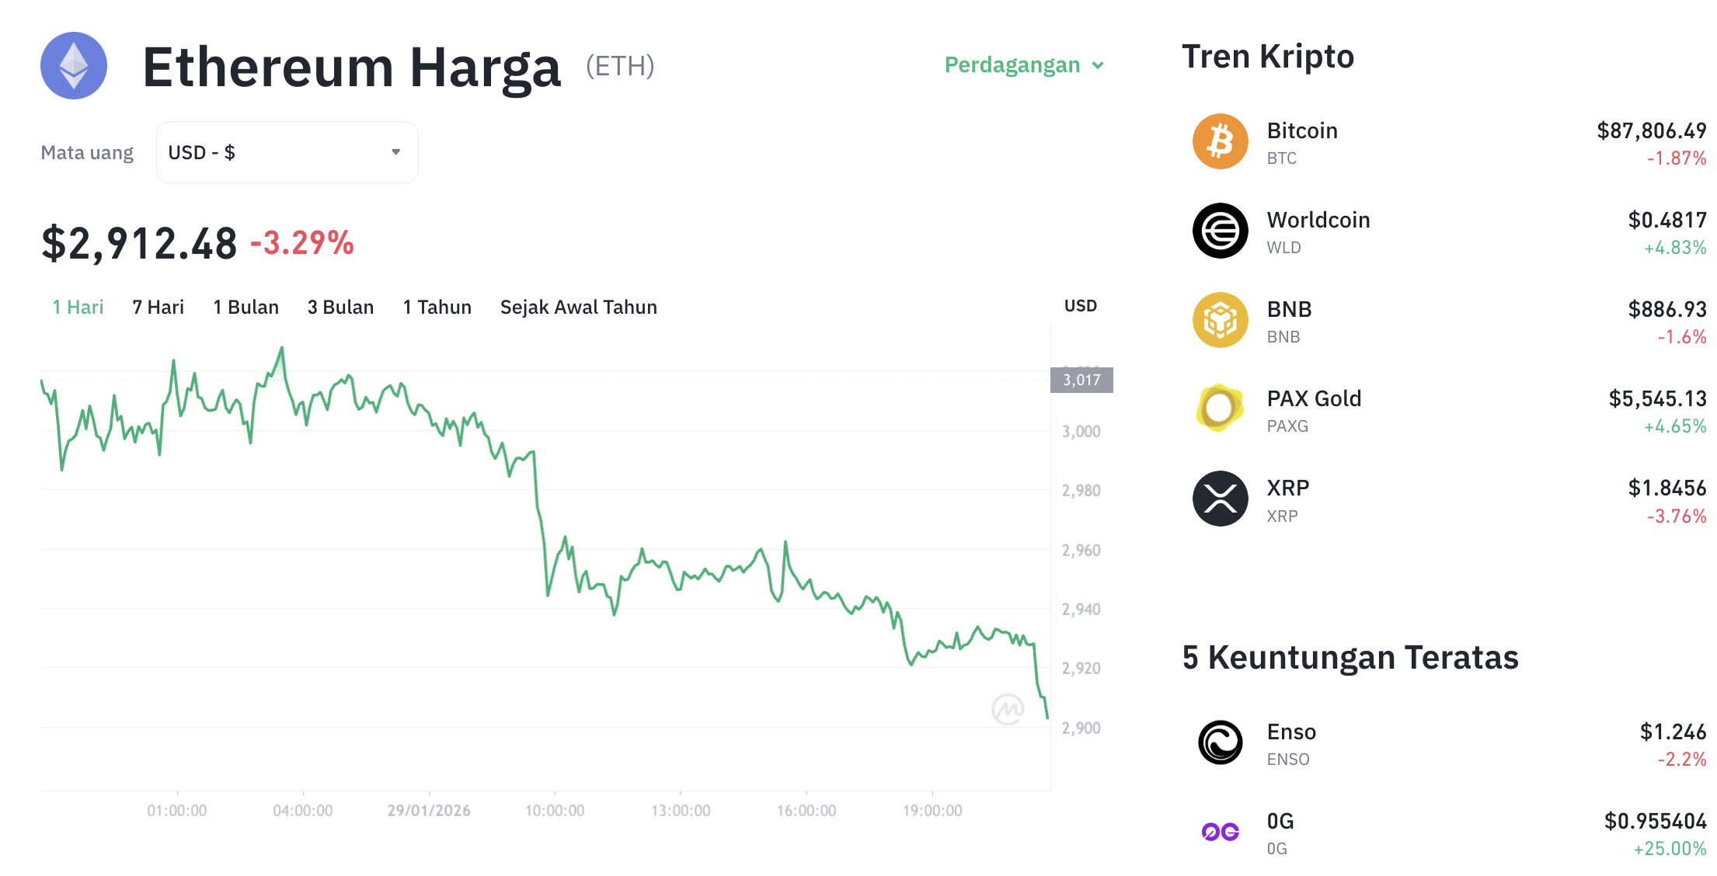This screenshot has height=876, width=1717.
Task: Select the BNB token icon
Action: click(1219, 319)
